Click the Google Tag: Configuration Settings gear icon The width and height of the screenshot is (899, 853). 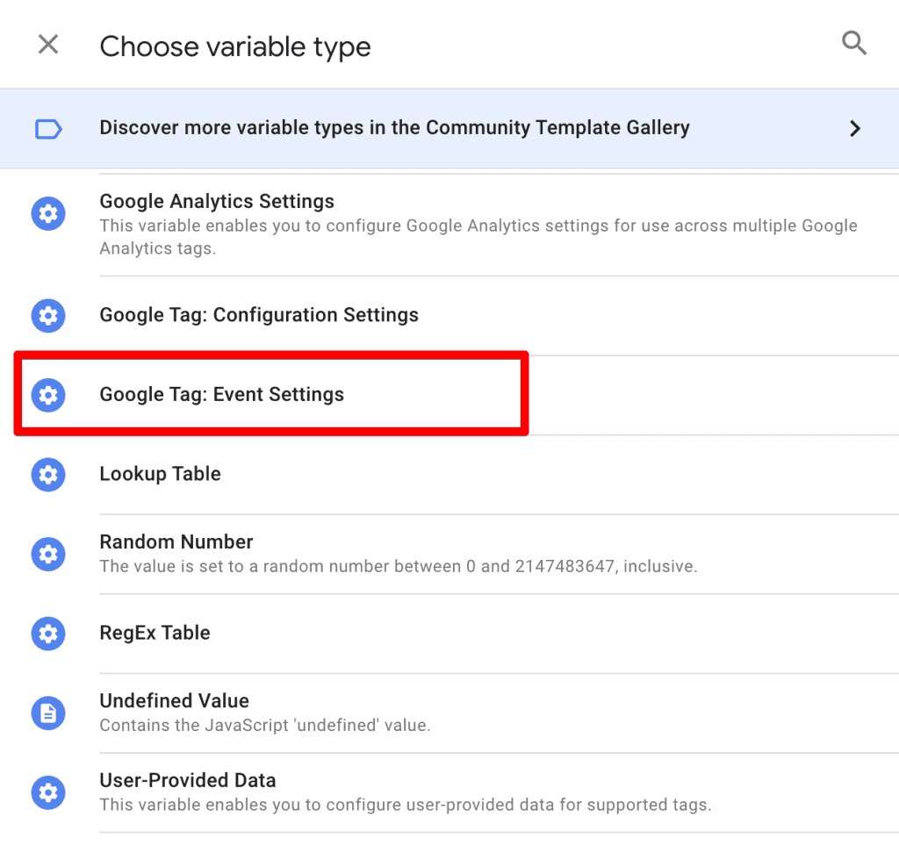pyautogui.click(x=48, y=316)
